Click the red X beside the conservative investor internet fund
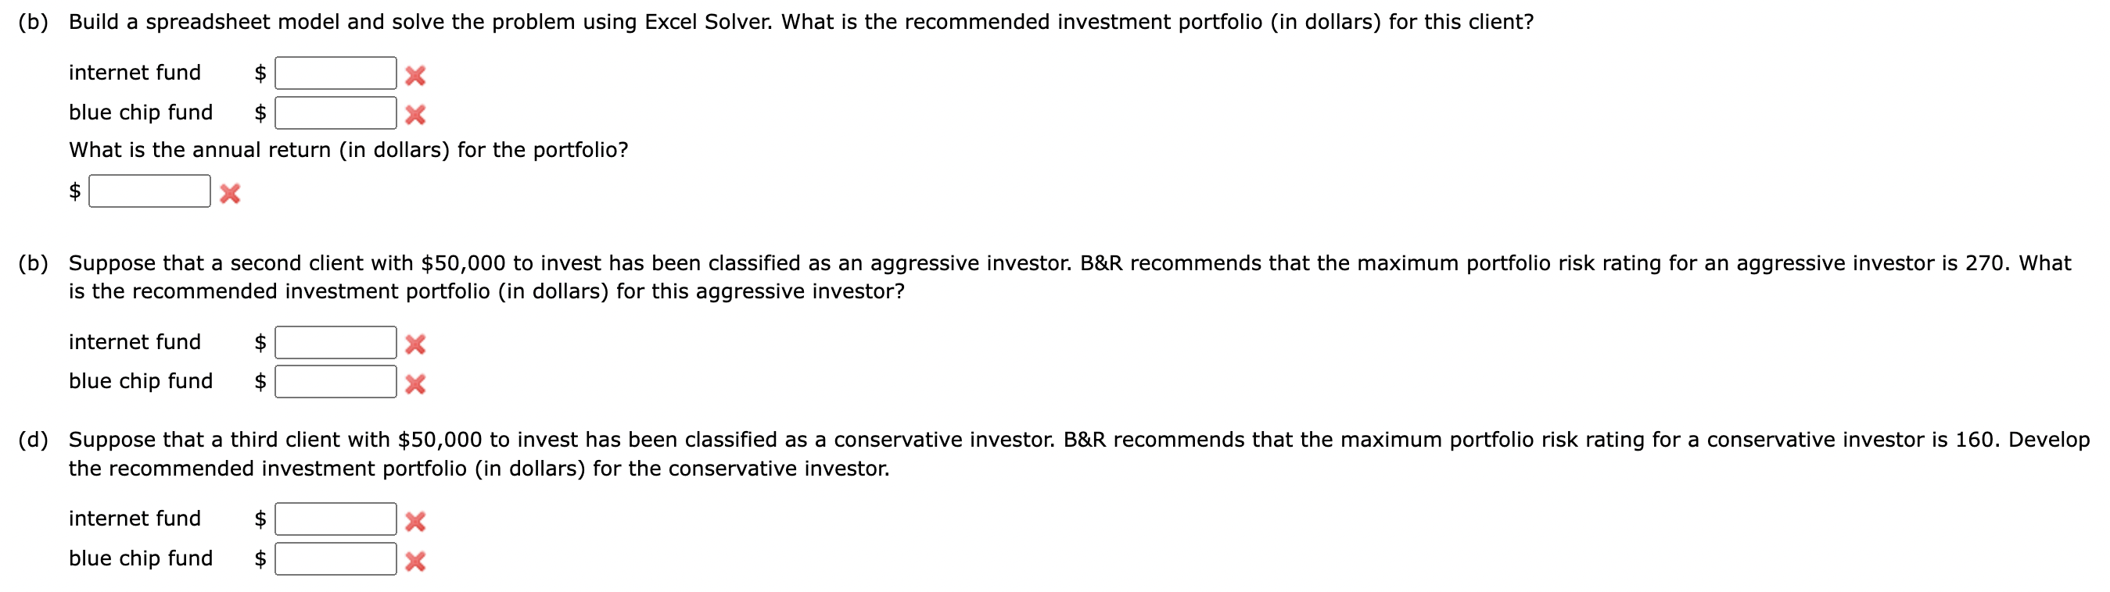This screenshot has height=592, width=2110. pyautogui.click(x=418, y=520)
